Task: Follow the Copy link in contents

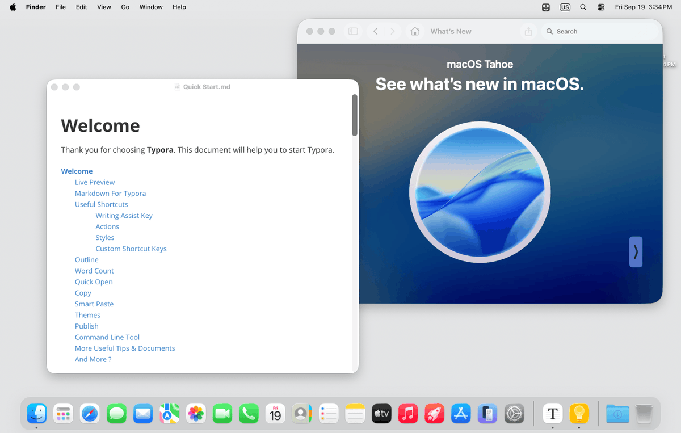Action: click(83, 293)
